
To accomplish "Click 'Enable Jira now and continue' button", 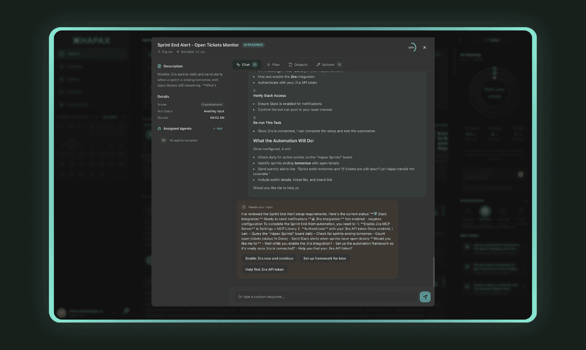I will pos(269,258).
